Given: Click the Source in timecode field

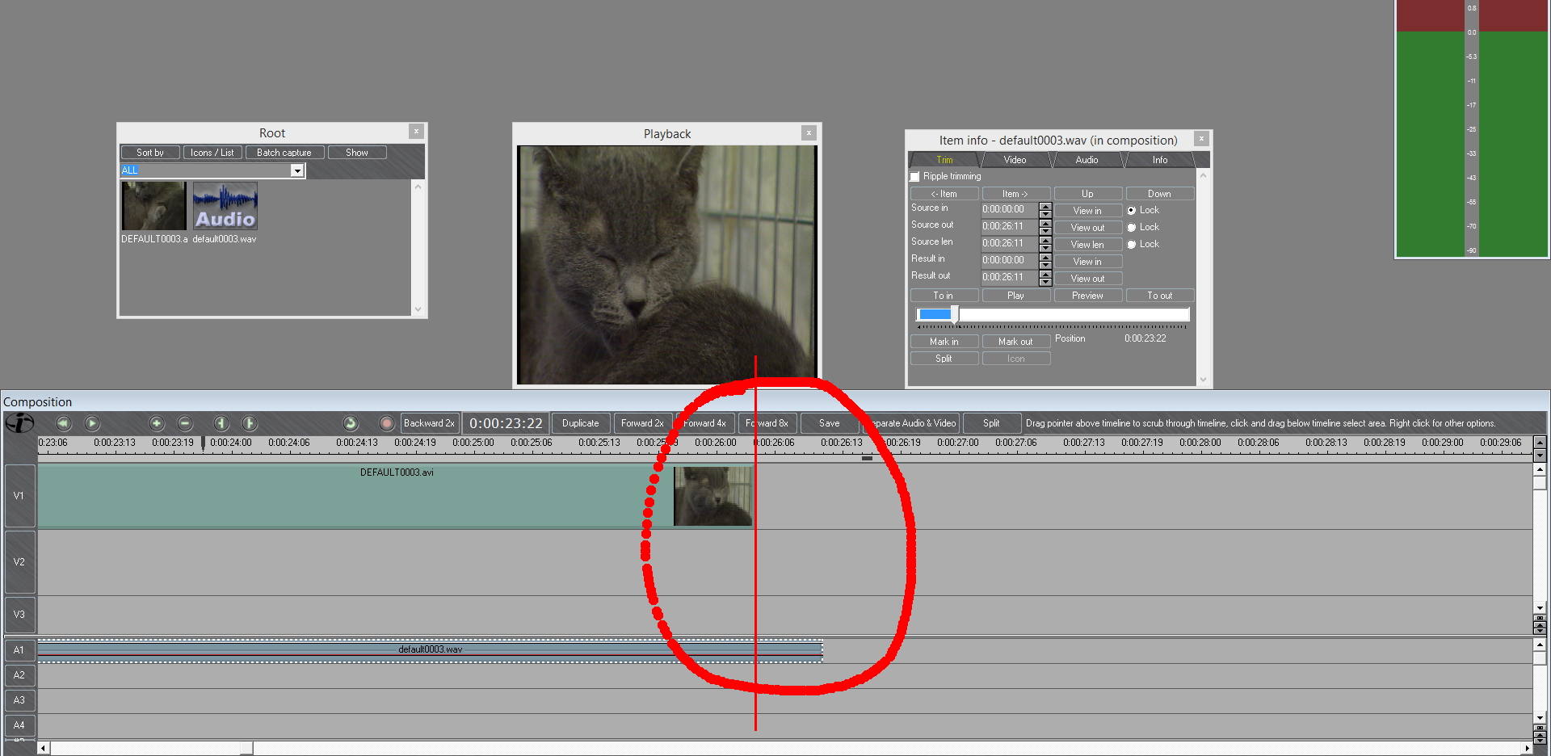Looking at the screenshot, I should [x=1010, y=210].
